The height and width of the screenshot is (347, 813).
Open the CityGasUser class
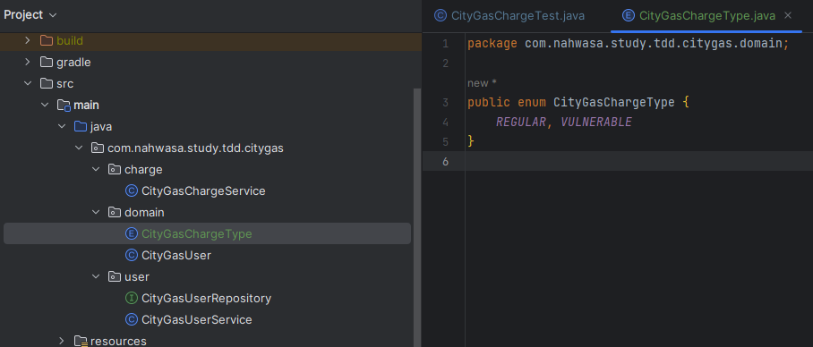point(176,255)
